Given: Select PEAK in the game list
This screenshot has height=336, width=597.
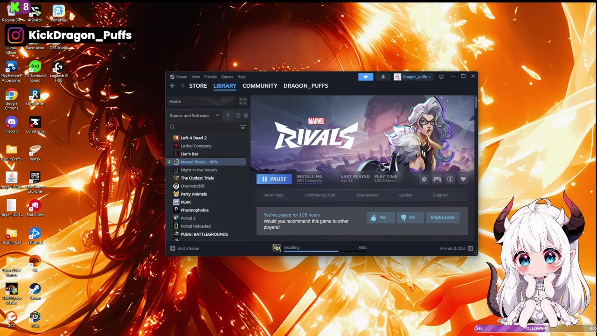Looking at the screenshot, I should click(x=207, y=202).
